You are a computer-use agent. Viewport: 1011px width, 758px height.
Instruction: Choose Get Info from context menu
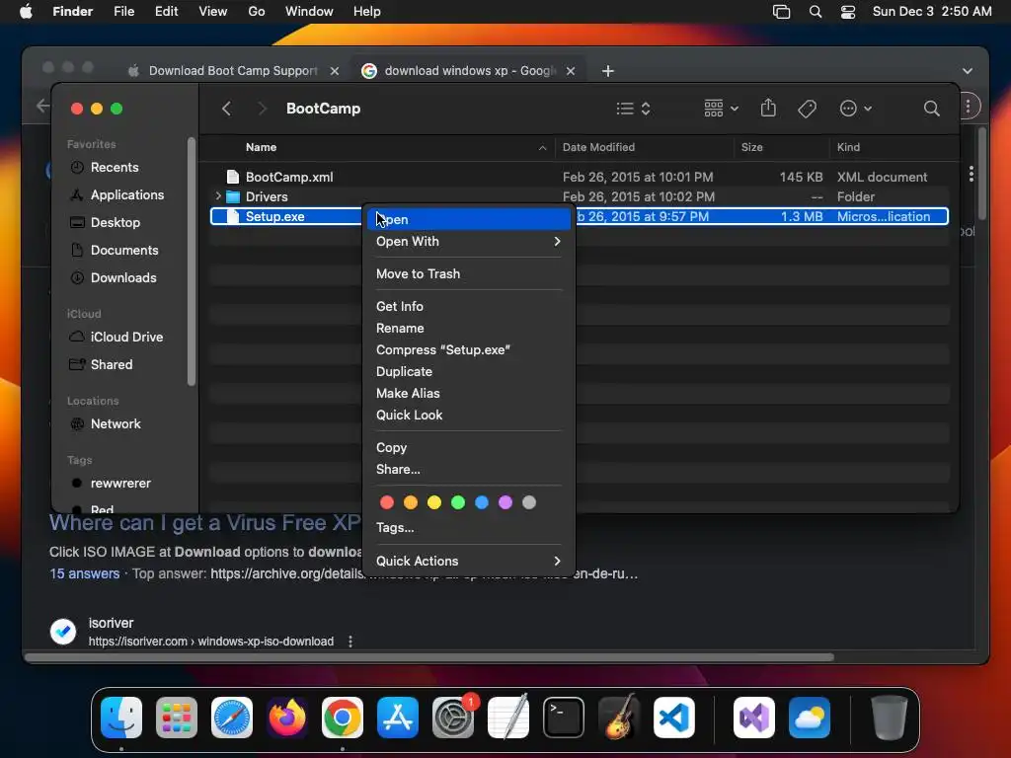coord(469,306)
